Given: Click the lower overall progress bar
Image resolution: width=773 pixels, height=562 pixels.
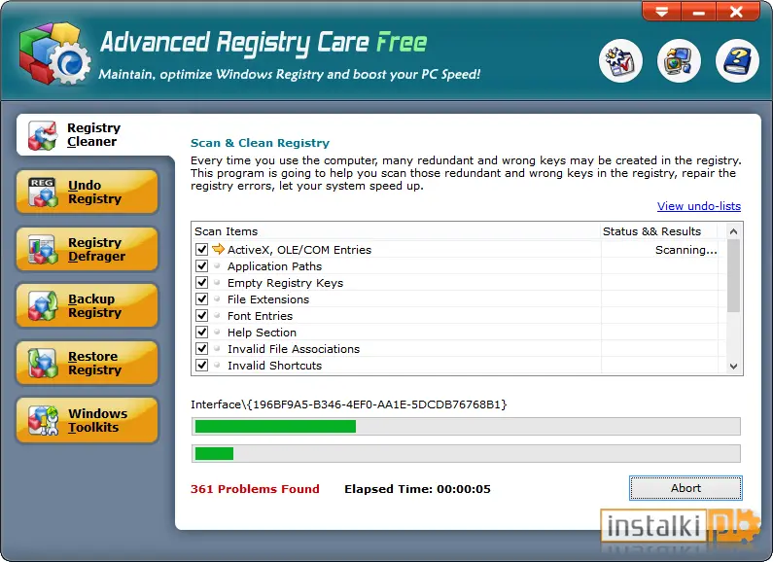Looking at the screenshot, I should pyautogui.click(x=466, y=453).
